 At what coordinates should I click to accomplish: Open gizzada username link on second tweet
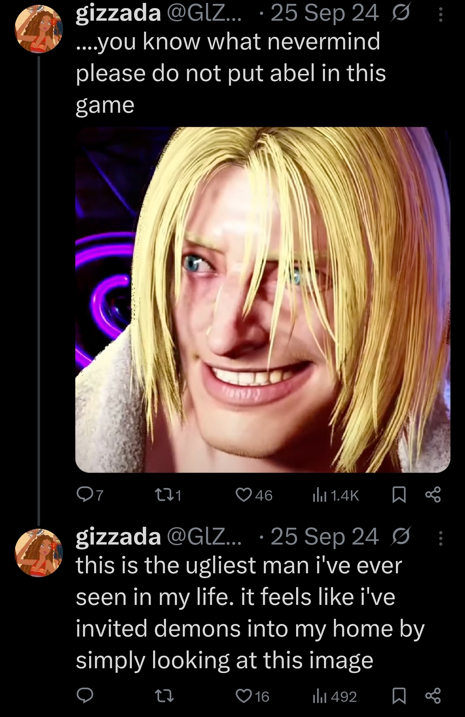[118, 537]
